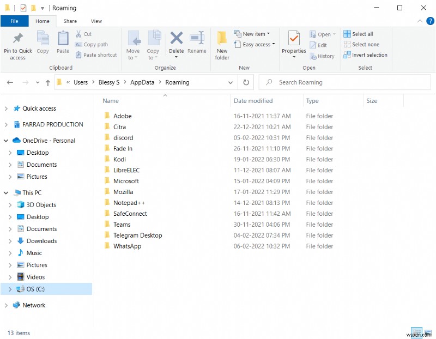Click Blessy S in the breadcrumb
Screen dimensions: 436x339
tap(109, 82)
